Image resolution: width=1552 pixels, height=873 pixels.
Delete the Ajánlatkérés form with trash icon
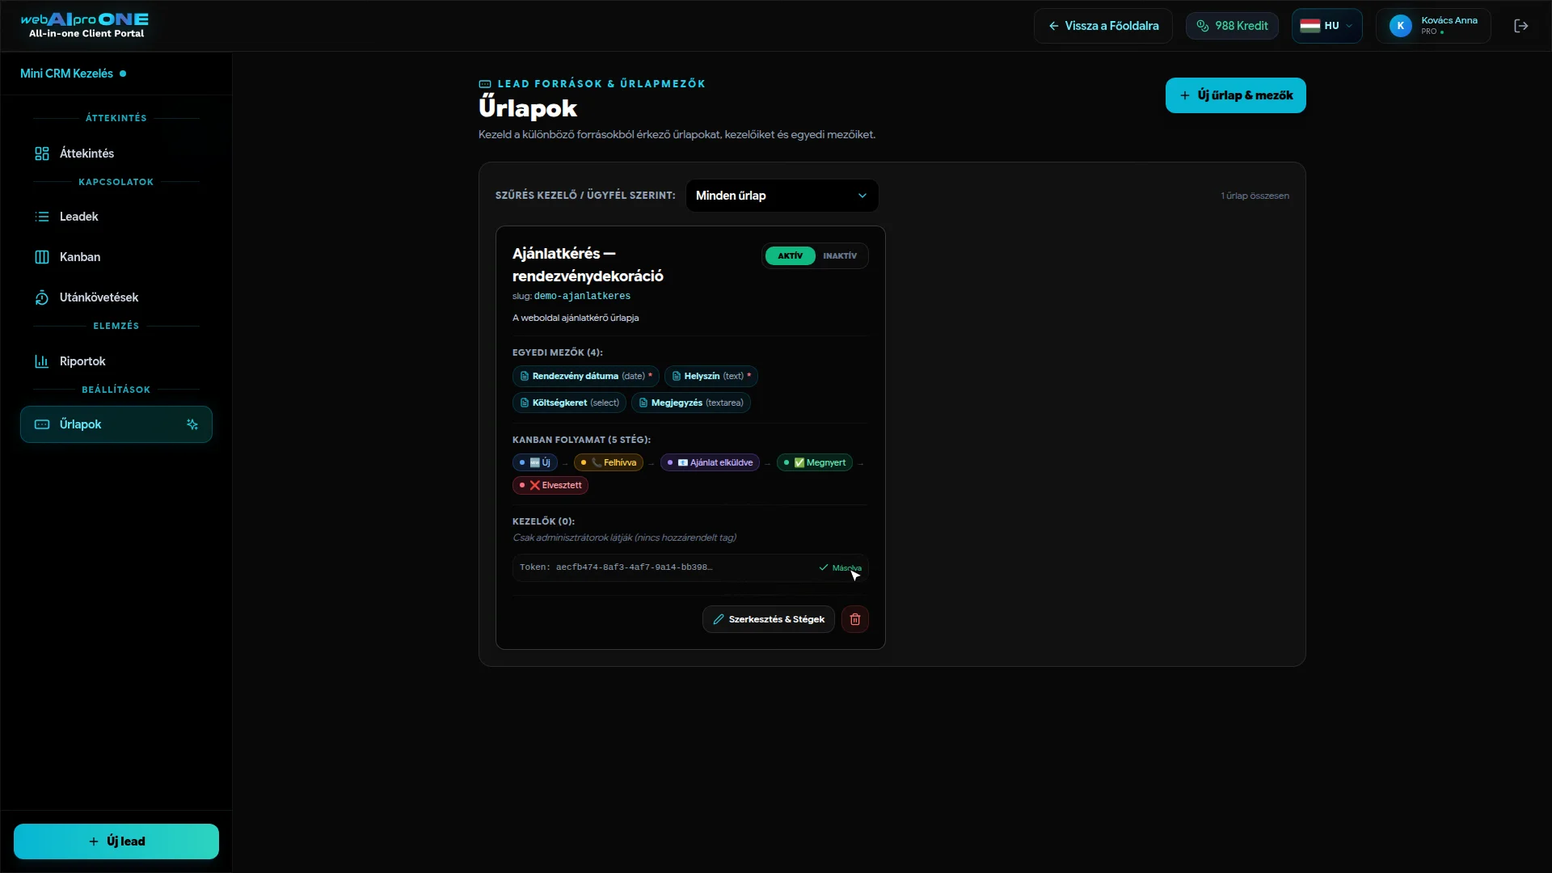click(854, 619)
